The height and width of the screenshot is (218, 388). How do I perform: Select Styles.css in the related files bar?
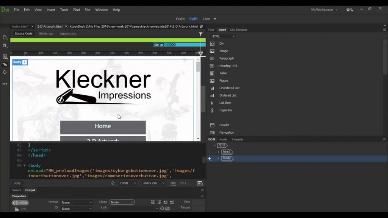(45, 33)
